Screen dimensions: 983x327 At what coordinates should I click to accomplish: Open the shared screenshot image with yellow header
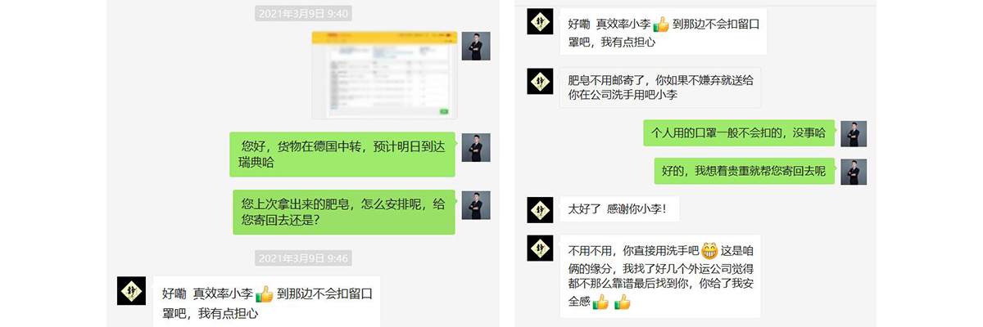point(383,74)
